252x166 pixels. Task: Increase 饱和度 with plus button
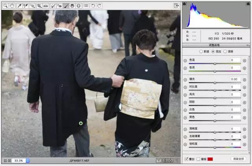245,144
